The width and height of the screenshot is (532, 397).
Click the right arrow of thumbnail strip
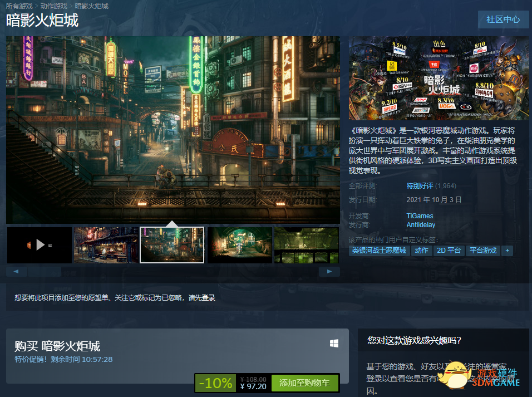(x=329, y=271)
